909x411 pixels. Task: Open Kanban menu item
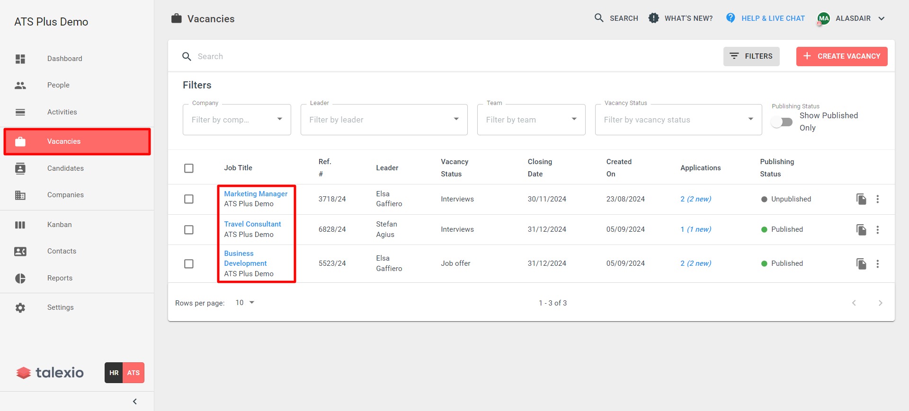point(60,225)
